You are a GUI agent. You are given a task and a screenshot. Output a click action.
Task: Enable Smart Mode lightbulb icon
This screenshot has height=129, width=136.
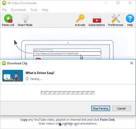click(25, 18)
